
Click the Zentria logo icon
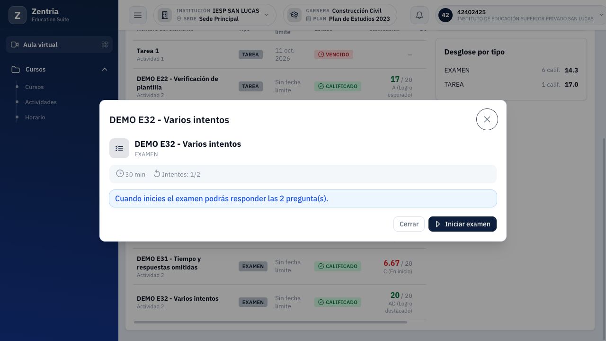point(18,15)
